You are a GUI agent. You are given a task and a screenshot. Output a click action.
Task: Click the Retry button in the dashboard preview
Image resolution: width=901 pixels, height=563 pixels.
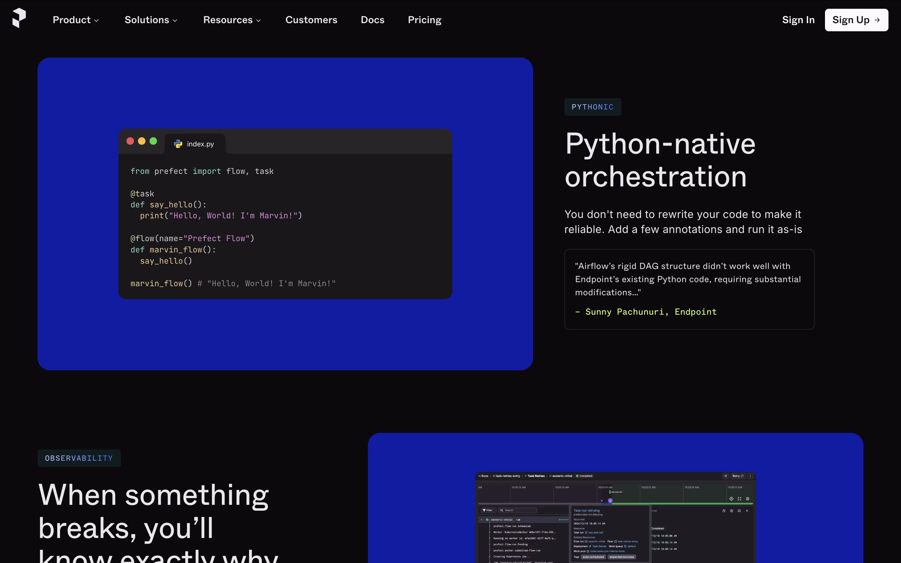coord(738,476)
